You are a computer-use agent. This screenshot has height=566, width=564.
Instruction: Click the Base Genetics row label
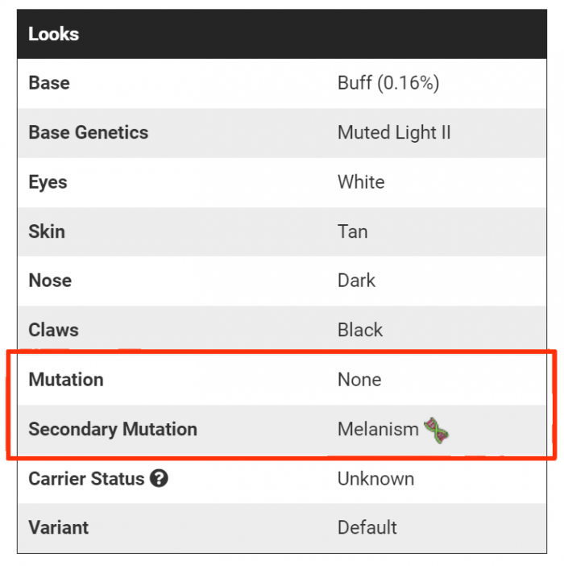88,132
